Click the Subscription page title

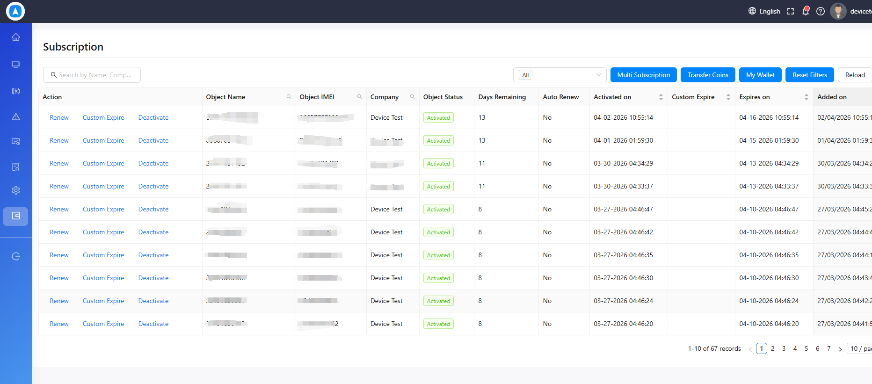[73, 47]
